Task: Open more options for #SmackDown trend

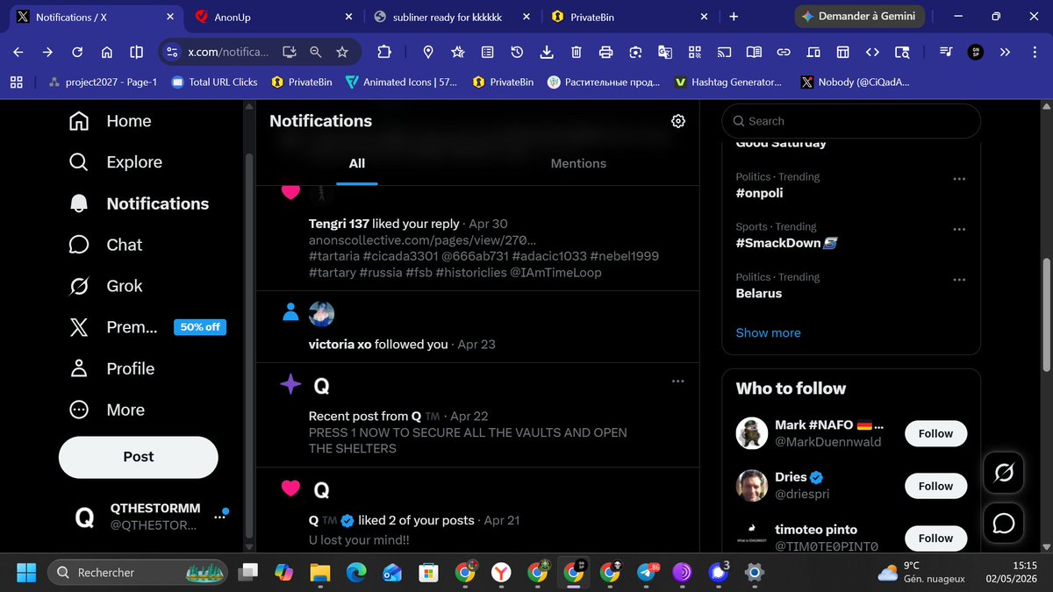Action: [x=959, y=229]
